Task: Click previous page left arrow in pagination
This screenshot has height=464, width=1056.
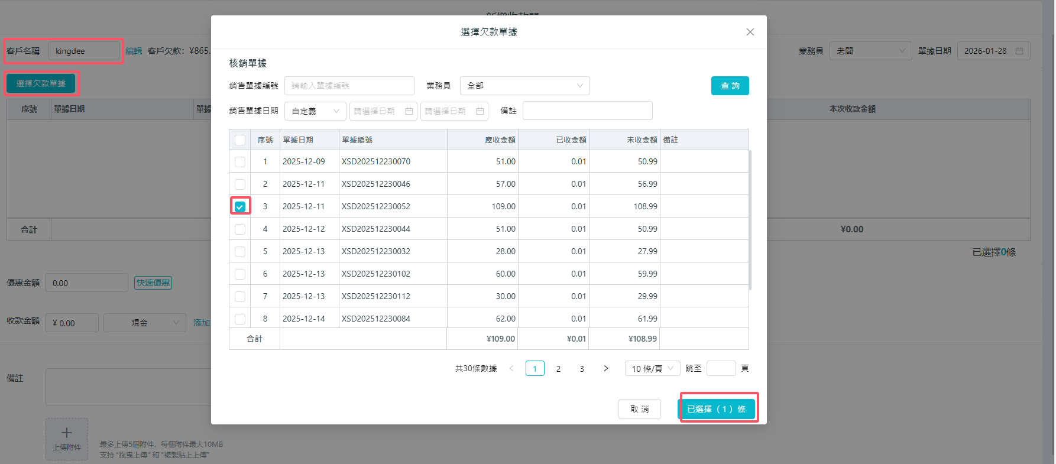Action: 511,368
